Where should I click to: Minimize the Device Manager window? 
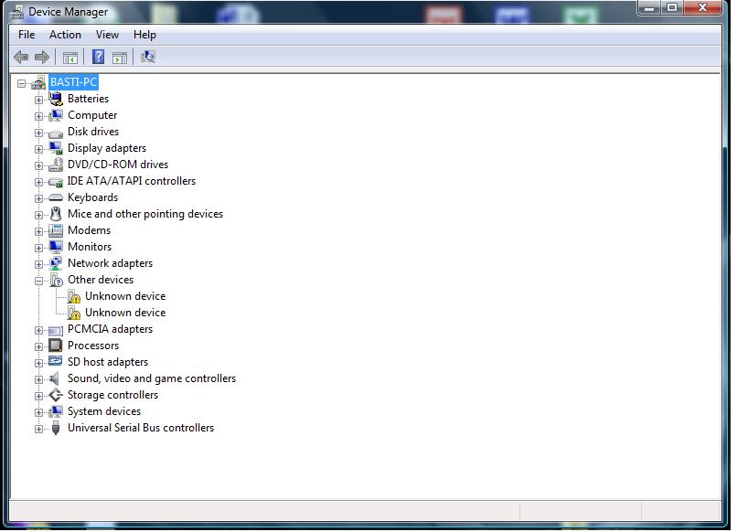tap(649, 8)
